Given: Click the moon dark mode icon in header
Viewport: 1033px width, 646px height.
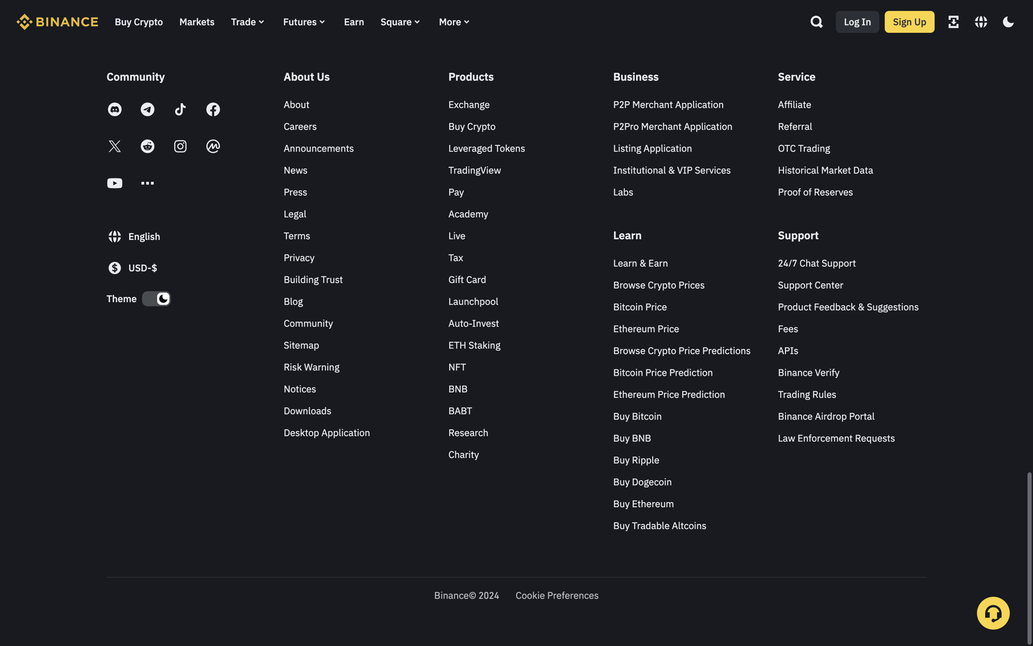Looking at the screenshot, I should coord(1008,22).
